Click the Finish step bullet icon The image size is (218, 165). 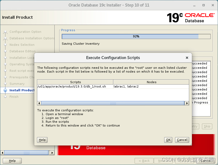click(x=5, y=97)
